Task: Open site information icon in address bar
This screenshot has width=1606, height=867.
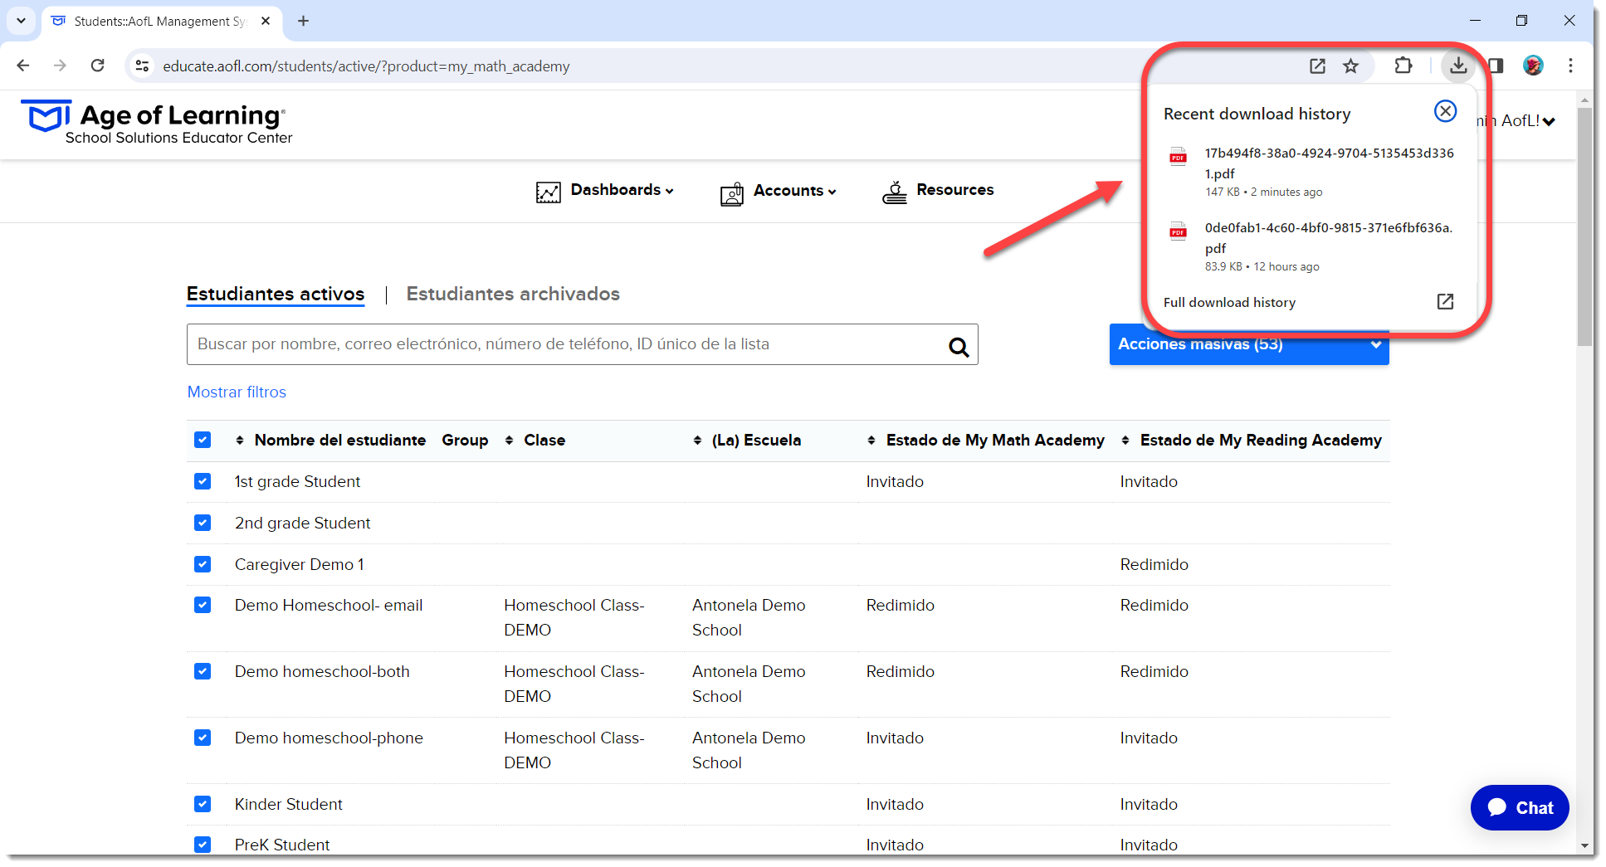Action: [x=143, y=66]
